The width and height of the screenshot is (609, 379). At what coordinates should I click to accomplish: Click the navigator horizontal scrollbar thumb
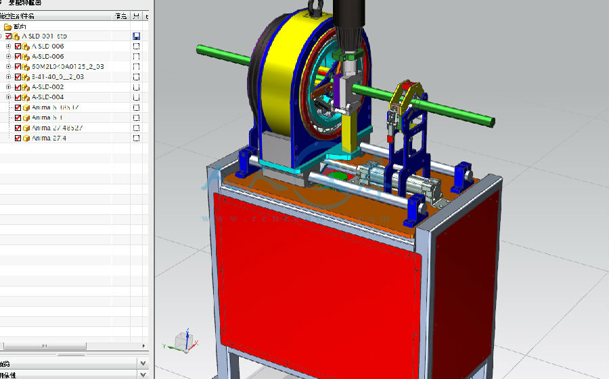(x=45, y=346)
